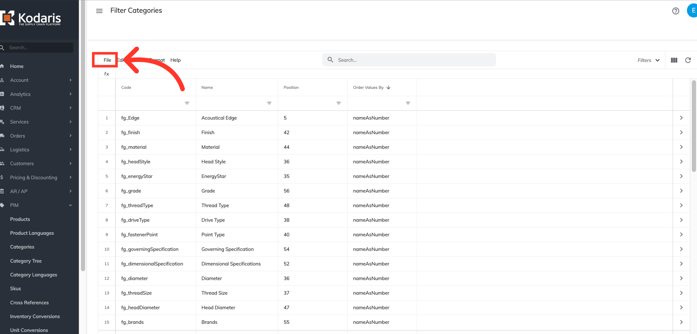The height and width of the screenshot is (334, 697).
Task: Toggle the Order Values By sort arrow
Action: coord(388,88)
